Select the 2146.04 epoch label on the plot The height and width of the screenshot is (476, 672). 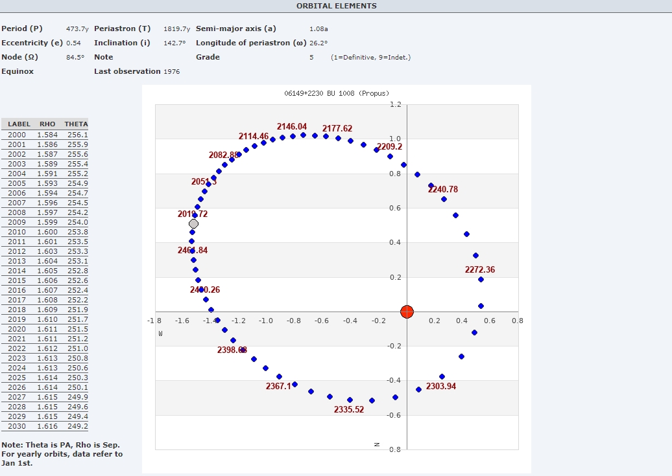click(292, 126)
